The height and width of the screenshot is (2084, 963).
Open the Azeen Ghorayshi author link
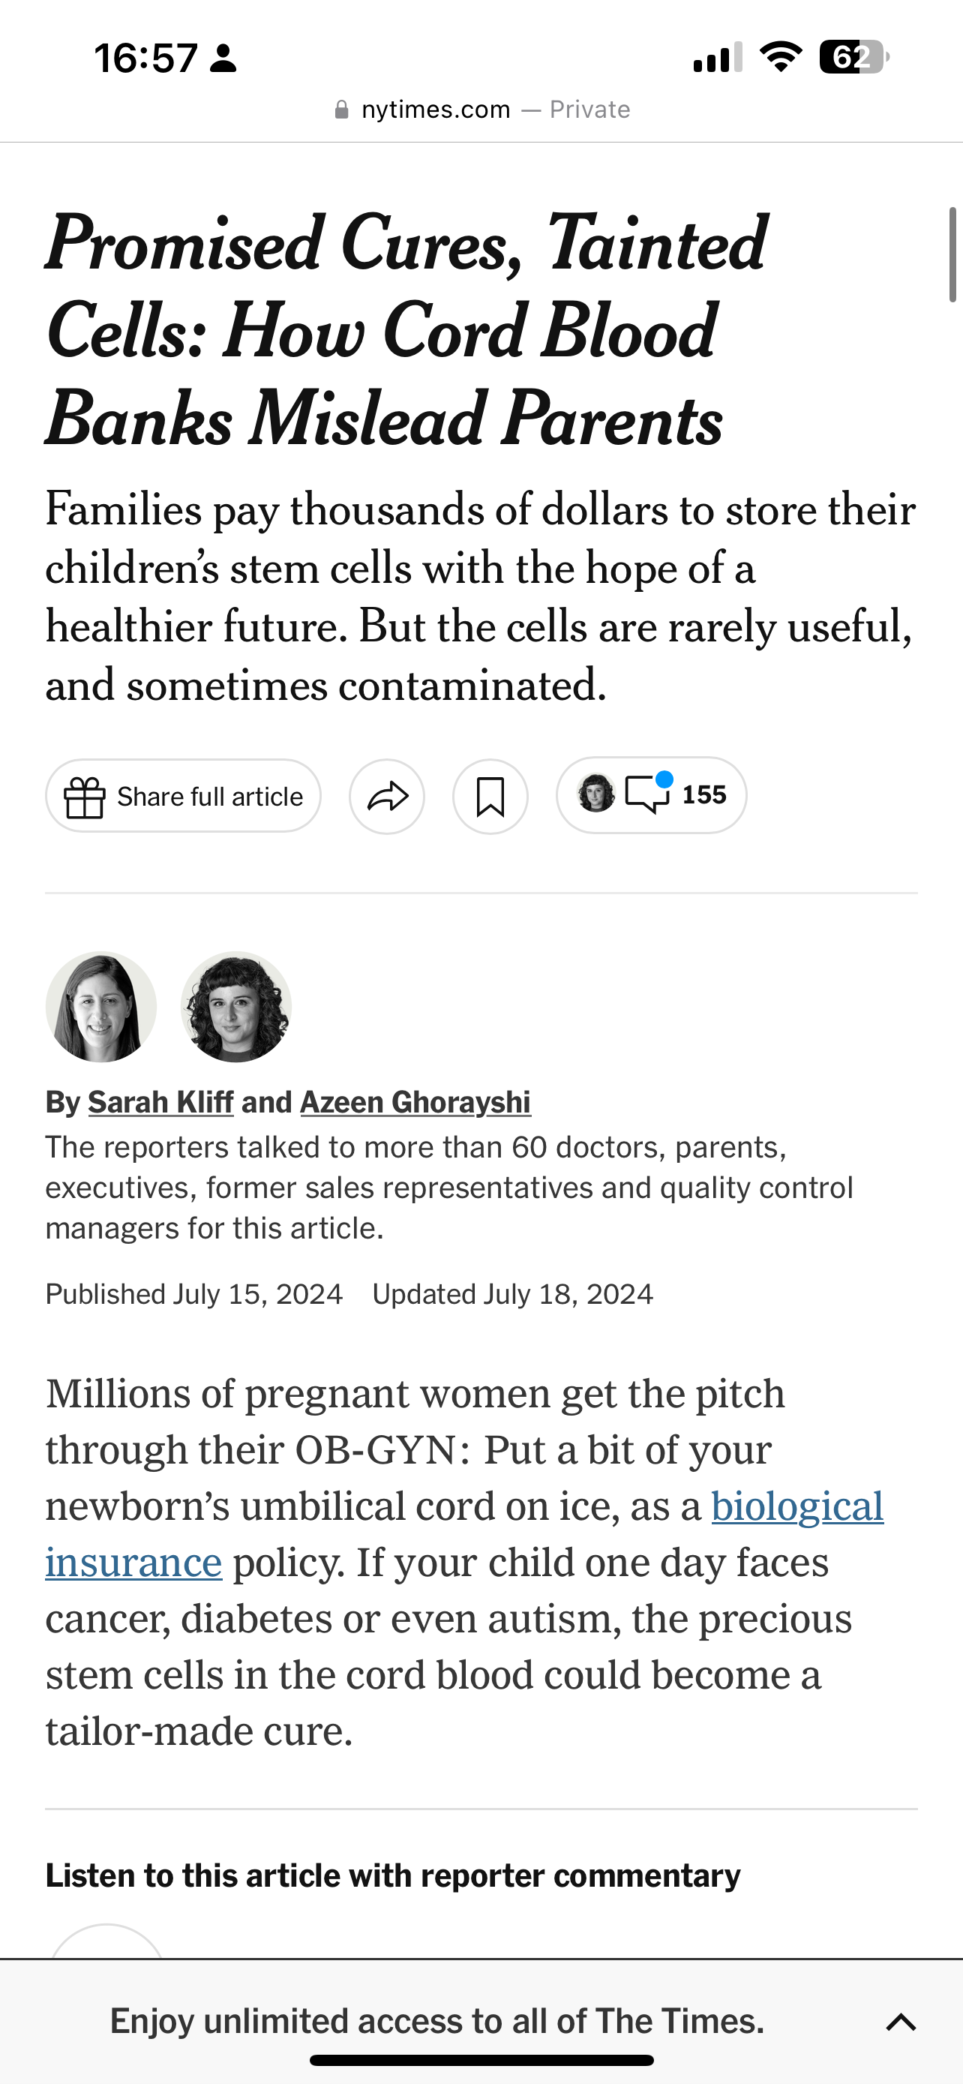pos(415,1102)
